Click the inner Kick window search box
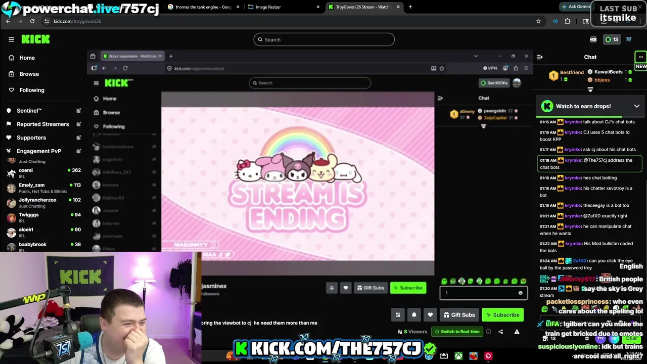 pos(310,83)
